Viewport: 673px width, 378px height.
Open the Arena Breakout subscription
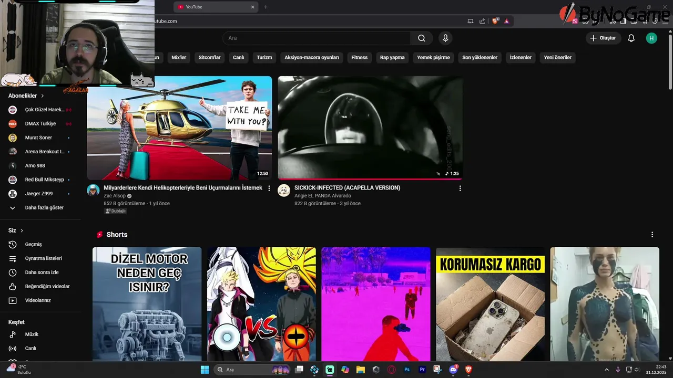coord(40,152)
